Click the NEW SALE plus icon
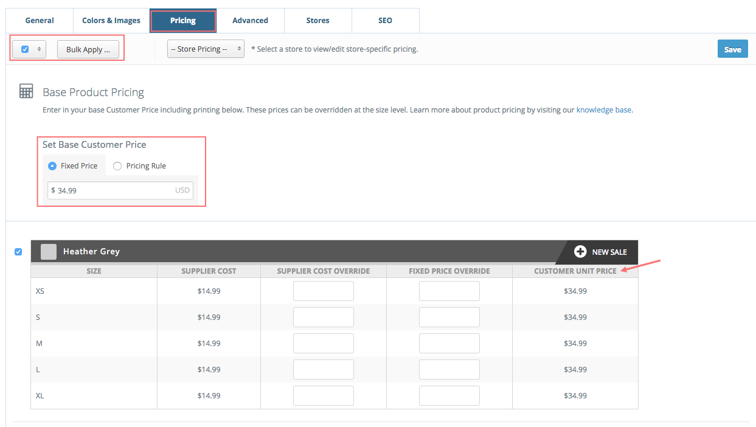This screenshot has height=427, width=756. (x=580, y=252)
